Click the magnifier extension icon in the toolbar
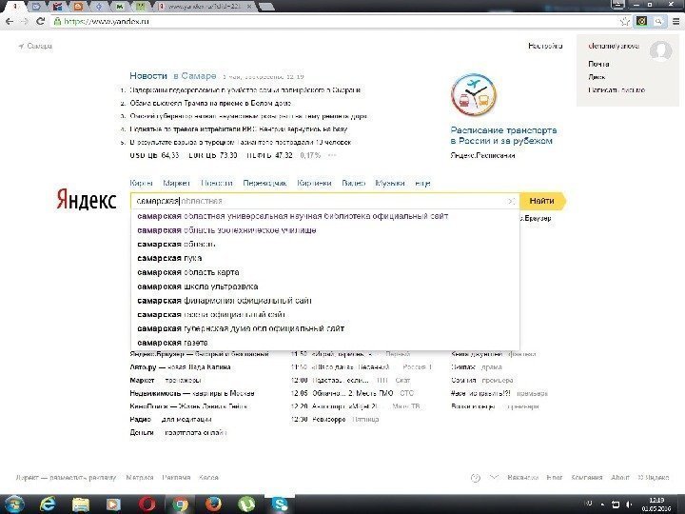This screenshot has width=685, height=514. [658, 21]
